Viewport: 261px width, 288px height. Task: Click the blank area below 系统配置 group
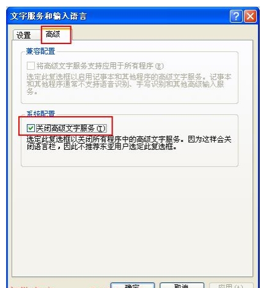pos(133,220)
